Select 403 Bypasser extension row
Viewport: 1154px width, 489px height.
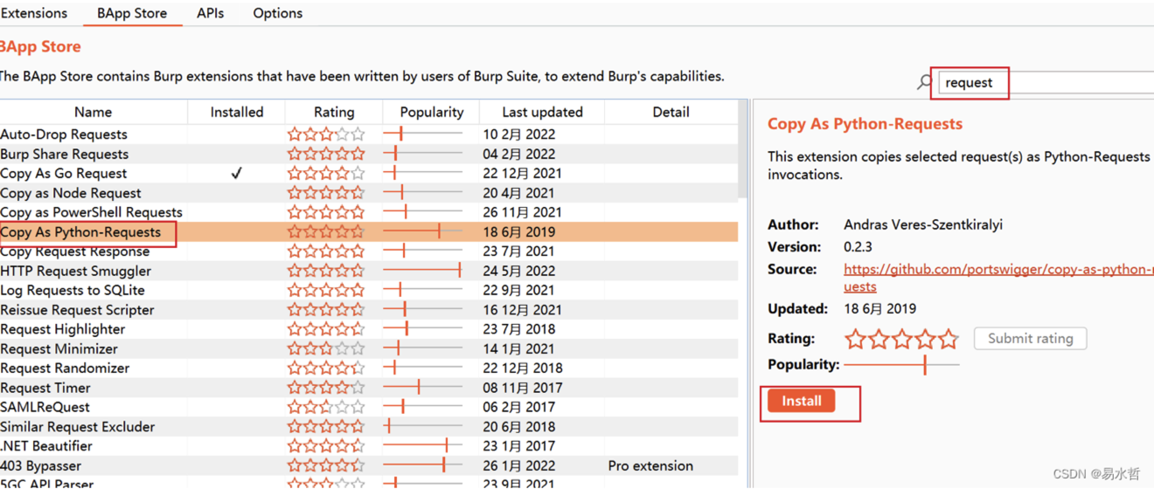[x=369, y=465]
